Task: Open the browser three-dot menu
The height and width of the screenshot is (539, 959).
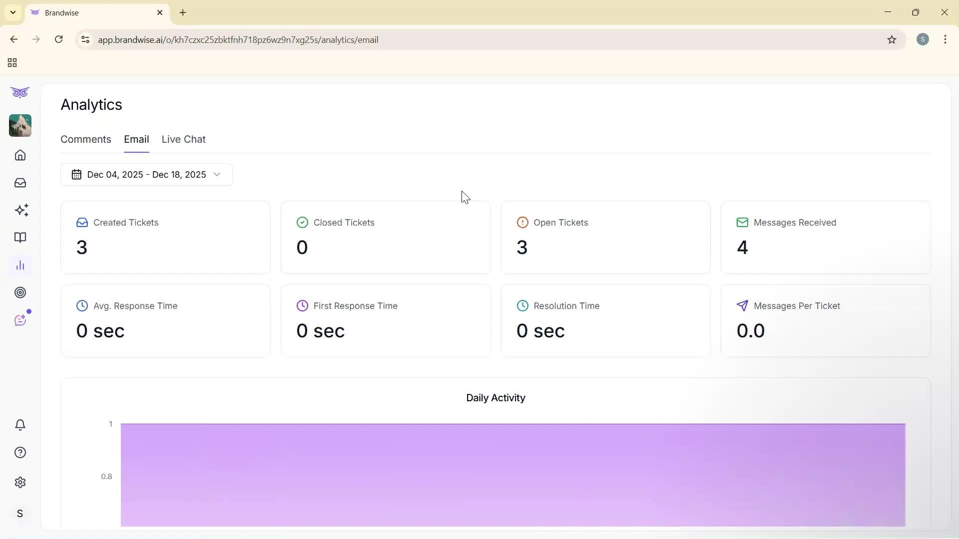Action: coord(946,39)
